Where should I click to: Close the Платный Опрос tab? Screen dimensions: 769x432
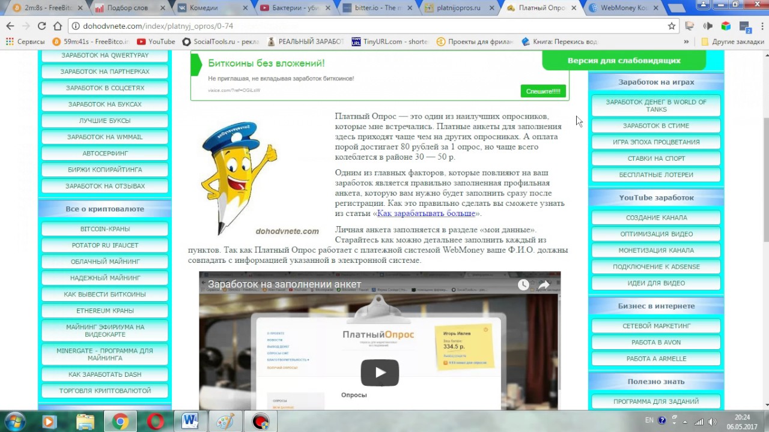(574, 8)
